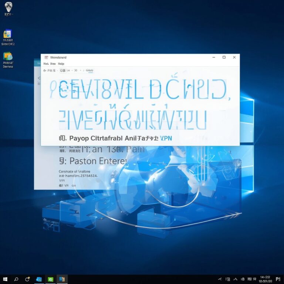This screenshot has height=284, width=284.
Task: Close the front window
Action: click(234, 57)
